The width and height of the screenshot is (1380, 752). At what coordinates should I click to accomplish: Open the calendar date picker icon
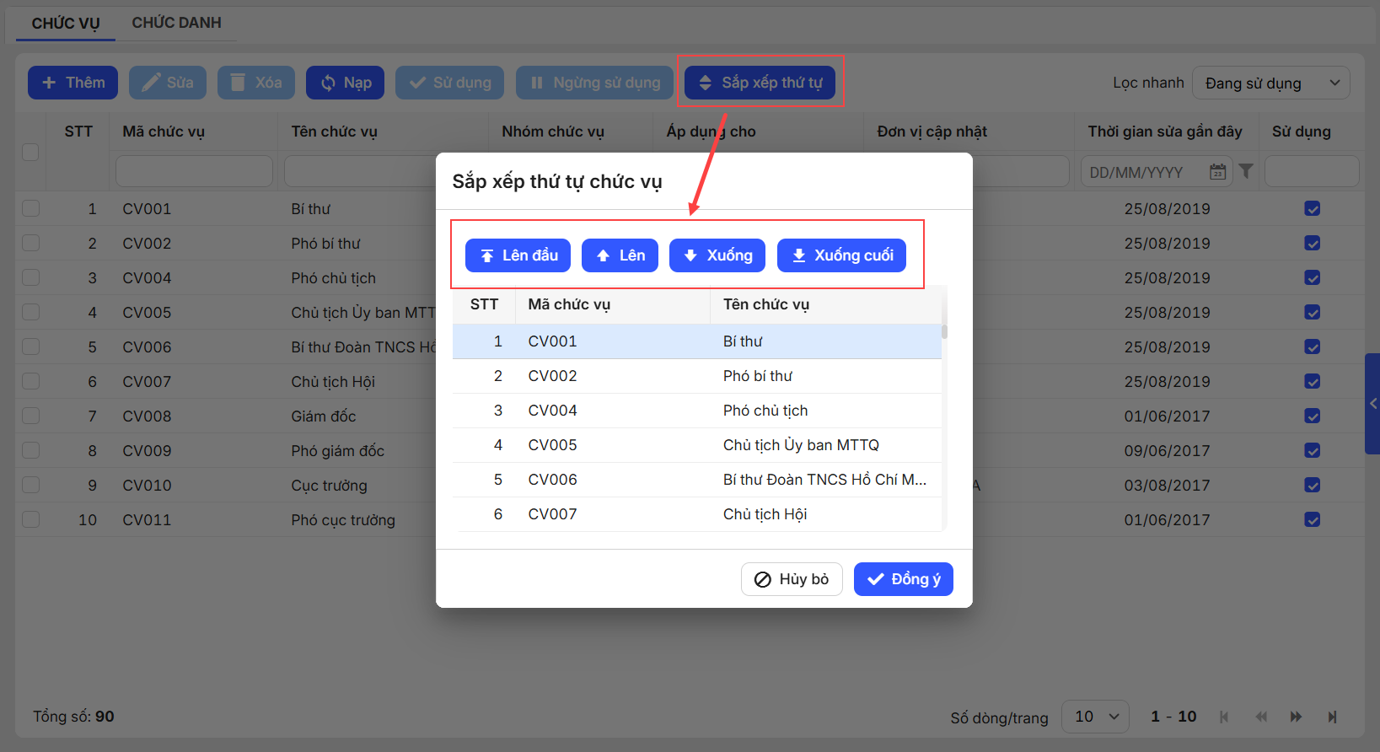(1217, 172)
